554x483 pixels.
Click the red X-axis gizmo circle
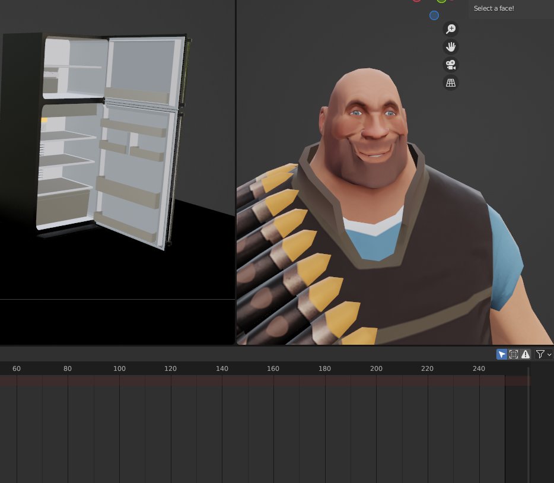tap(416, 2)
